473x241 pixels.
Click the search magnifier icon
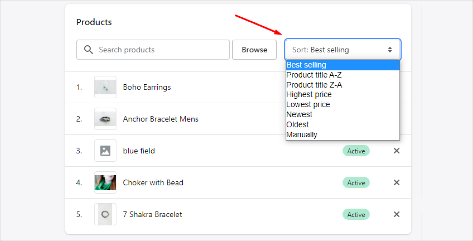click(89, 50)
